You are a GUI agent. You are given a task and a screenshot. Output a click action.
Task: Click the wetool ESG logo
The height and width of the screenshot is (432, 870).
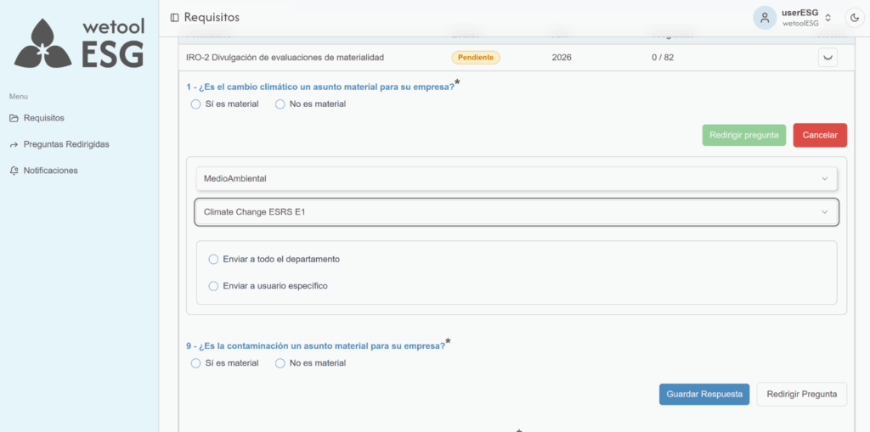click(79, 42)
